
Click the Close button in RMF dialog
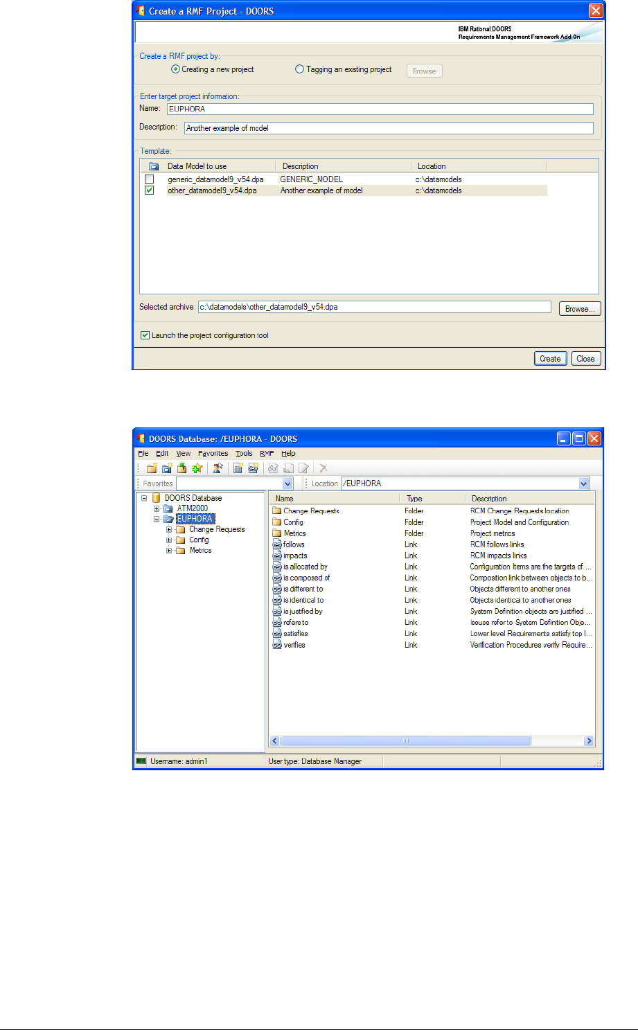585,359
